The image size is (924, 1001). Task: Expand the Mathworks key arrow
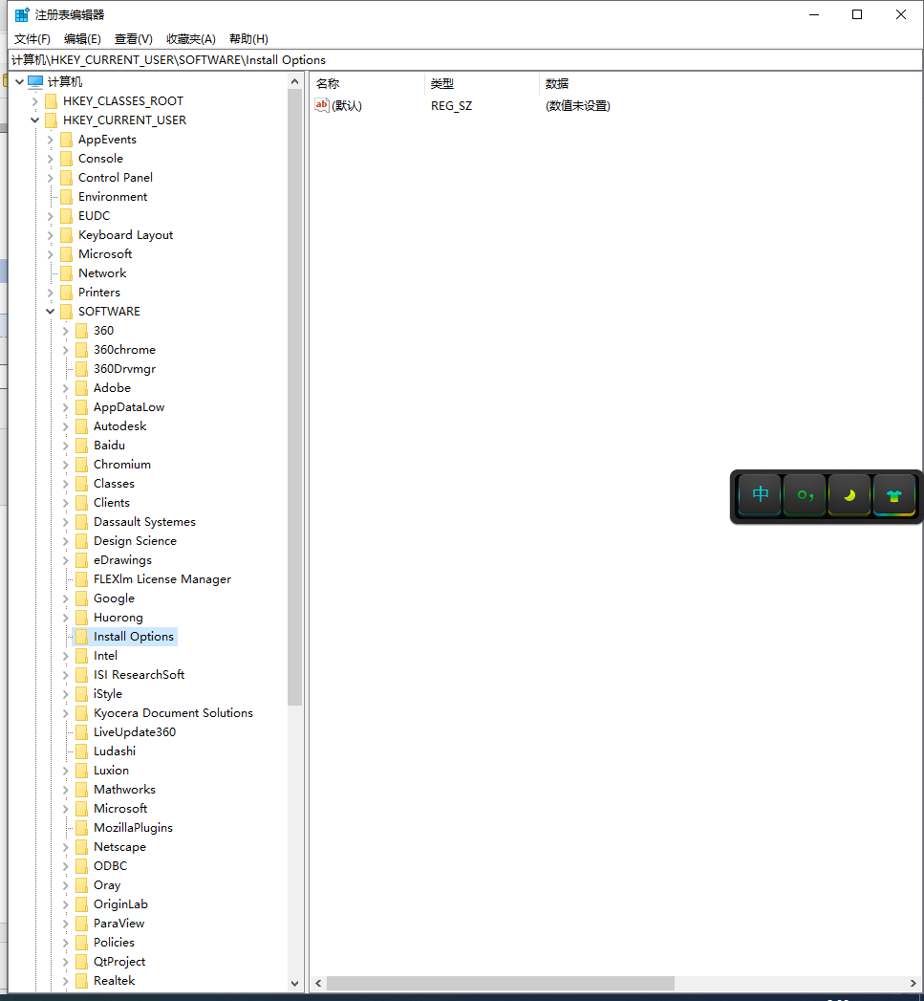click(x=66, y=790)
